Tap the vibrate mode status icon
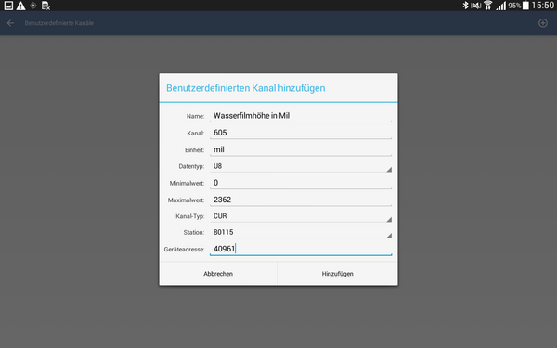This screenshot has height=348, width=557. (476, 6)
